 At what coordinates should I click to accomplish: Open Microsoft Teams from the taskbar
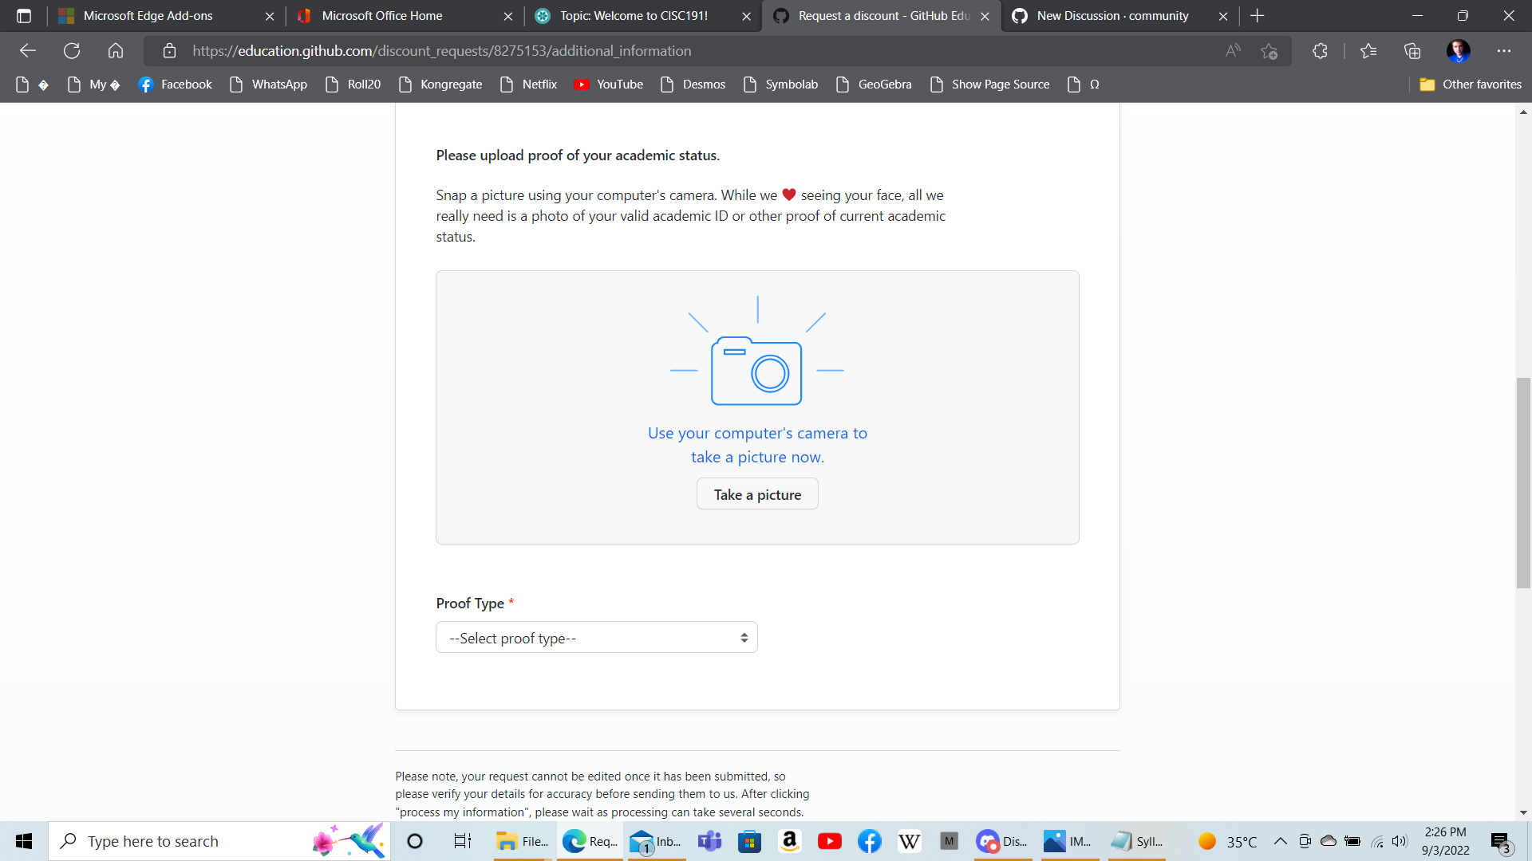point(709,841)
